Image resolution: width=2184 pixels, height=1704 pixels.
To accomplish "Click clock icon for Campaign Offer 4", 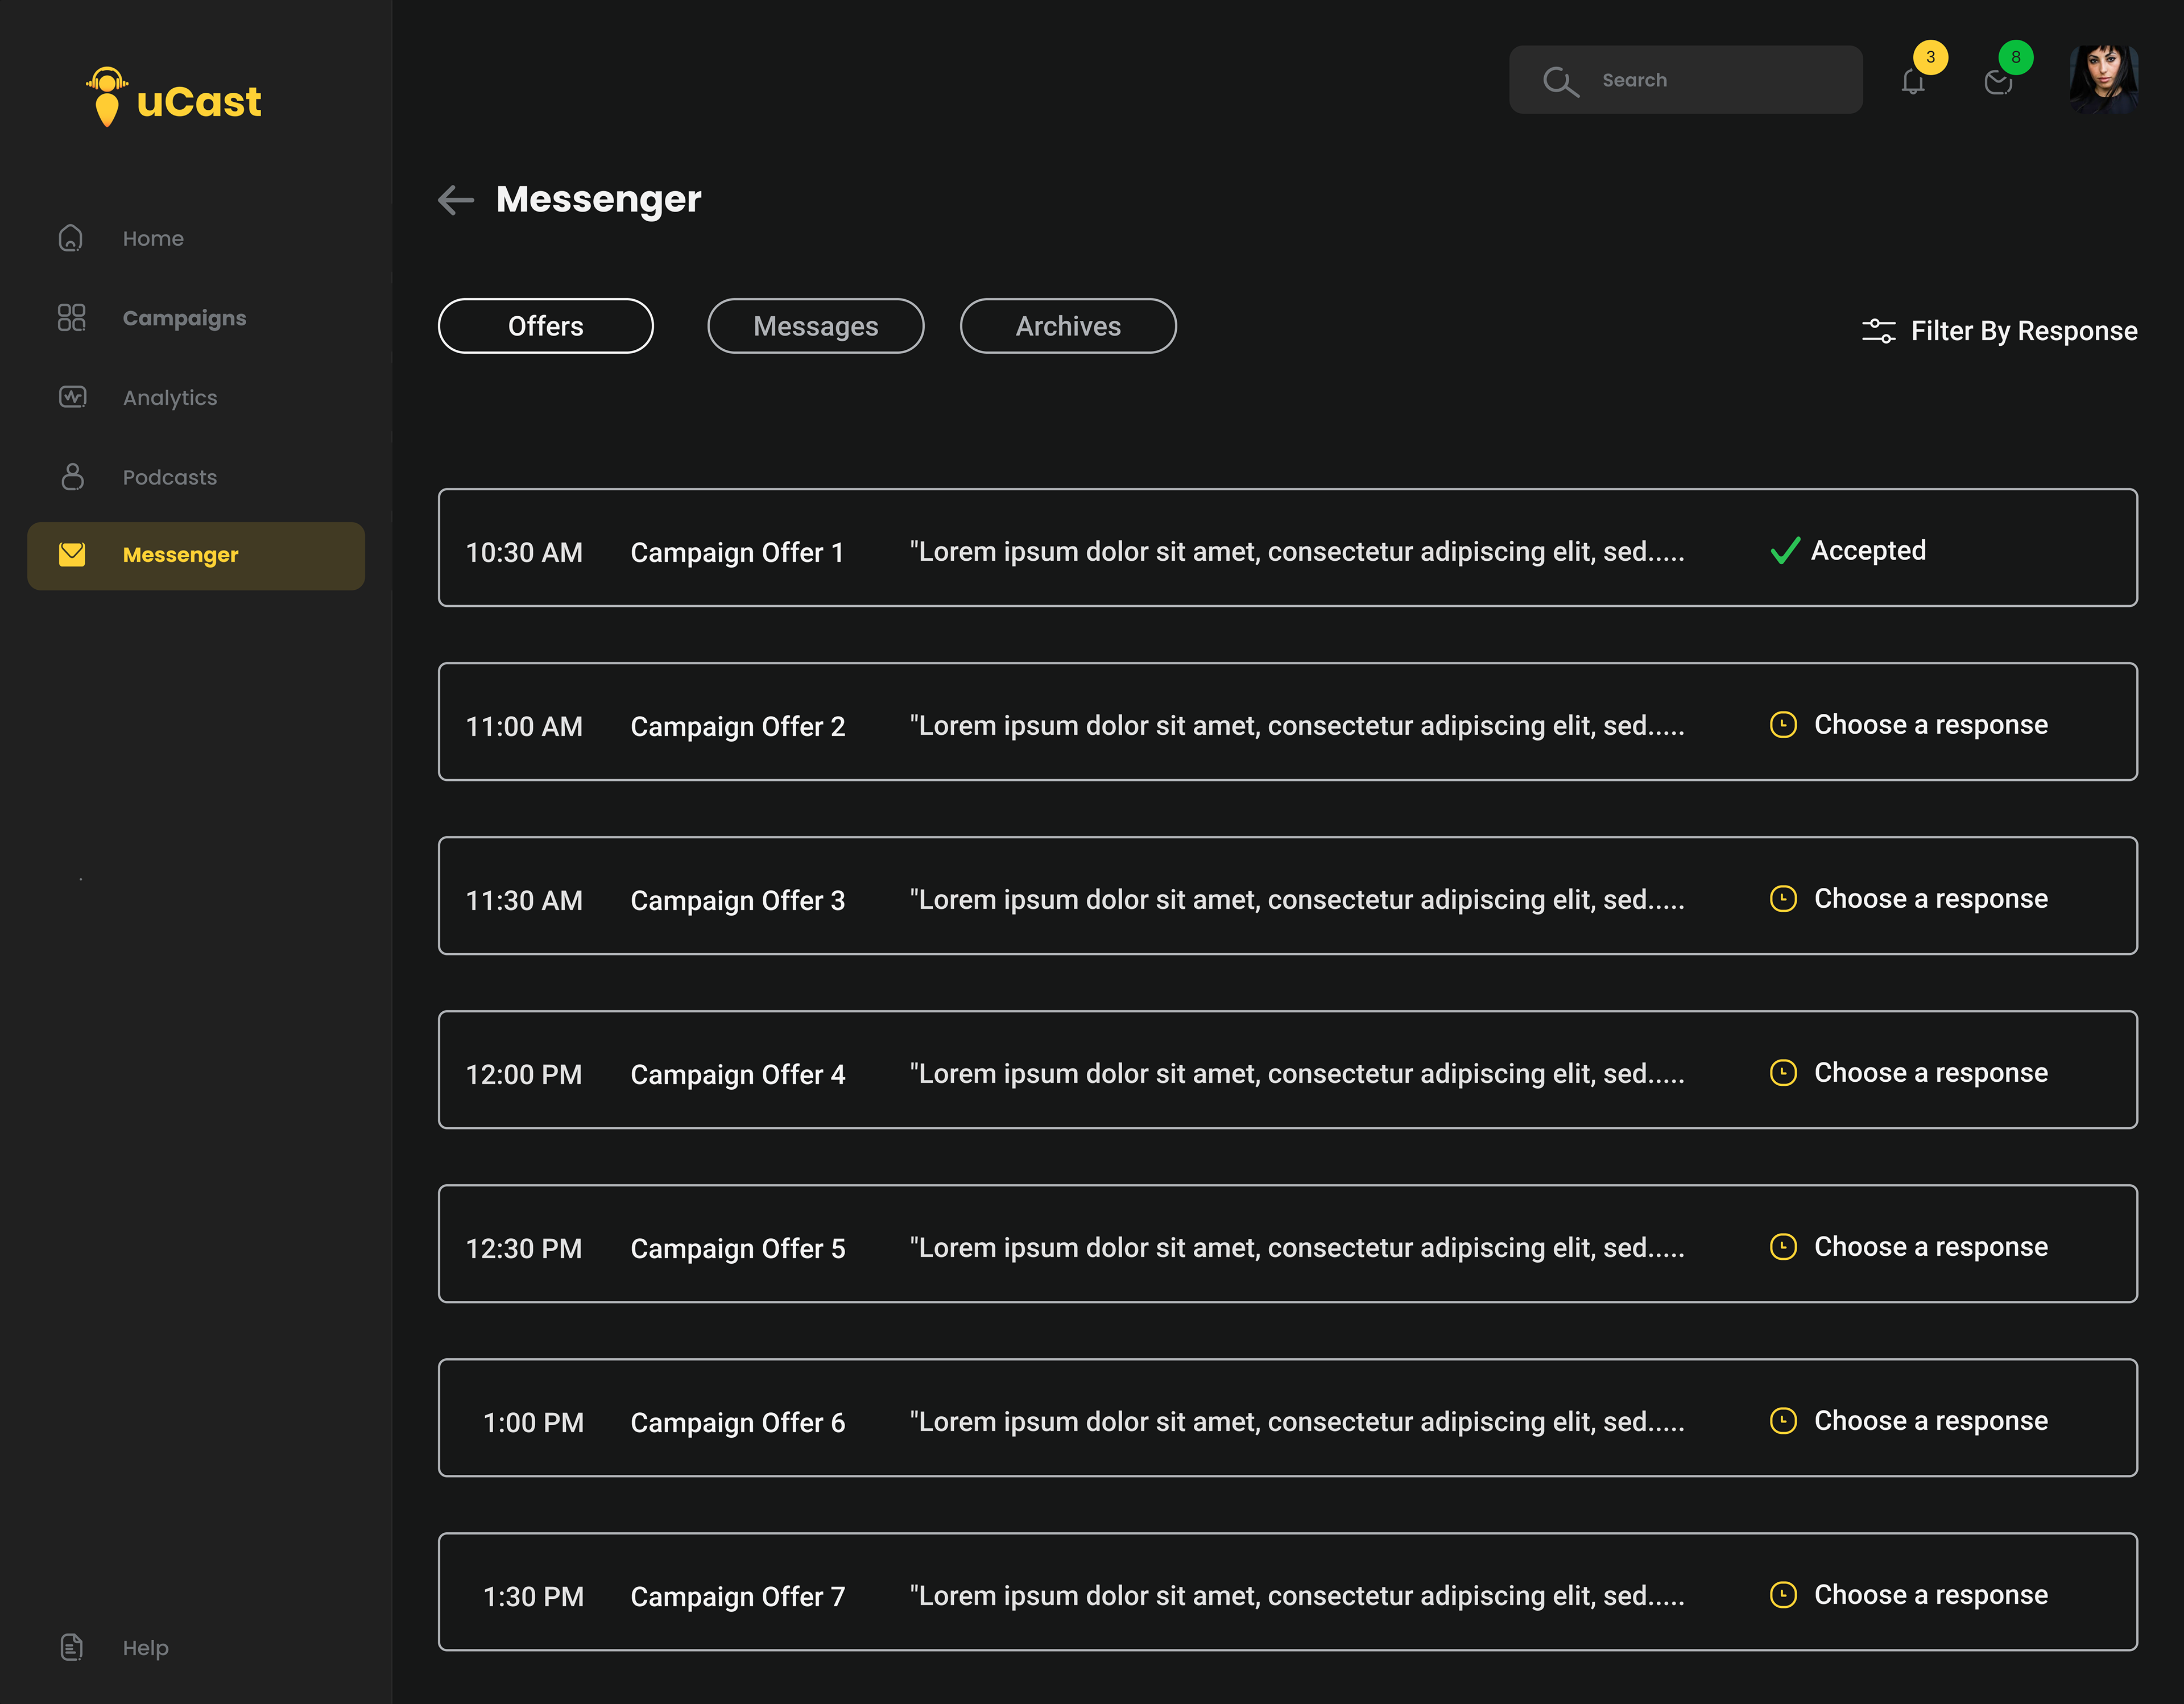I will (1783, 1073).
